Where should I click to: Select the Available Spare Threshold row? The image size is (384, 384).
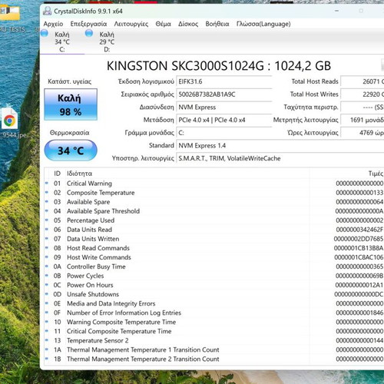pos(214,211)
